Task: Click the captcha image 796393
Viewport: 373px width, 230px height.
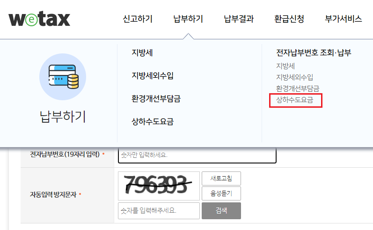Action: pos(159,185)
